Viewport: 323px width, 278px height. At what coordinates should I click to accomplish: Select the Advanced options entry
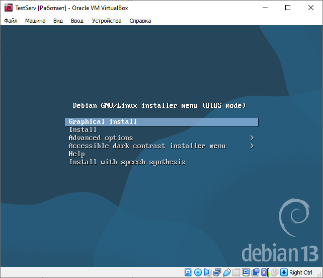click(x=161, y=138)
